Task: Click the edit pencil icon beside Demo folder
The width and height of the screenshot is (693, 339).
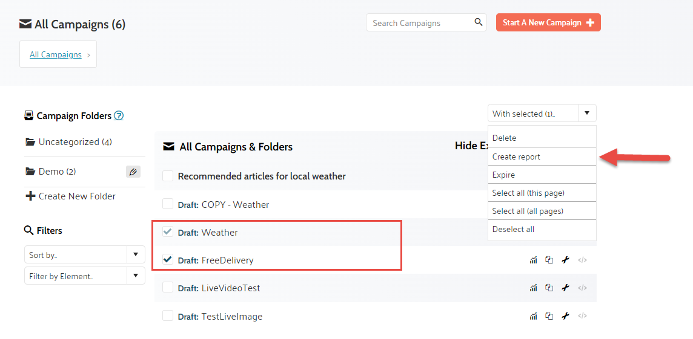Action: (x=133, y=172)
